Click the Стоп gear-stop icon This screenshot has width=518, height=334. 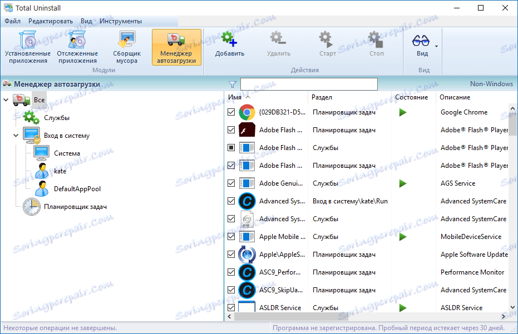[376, 39]
